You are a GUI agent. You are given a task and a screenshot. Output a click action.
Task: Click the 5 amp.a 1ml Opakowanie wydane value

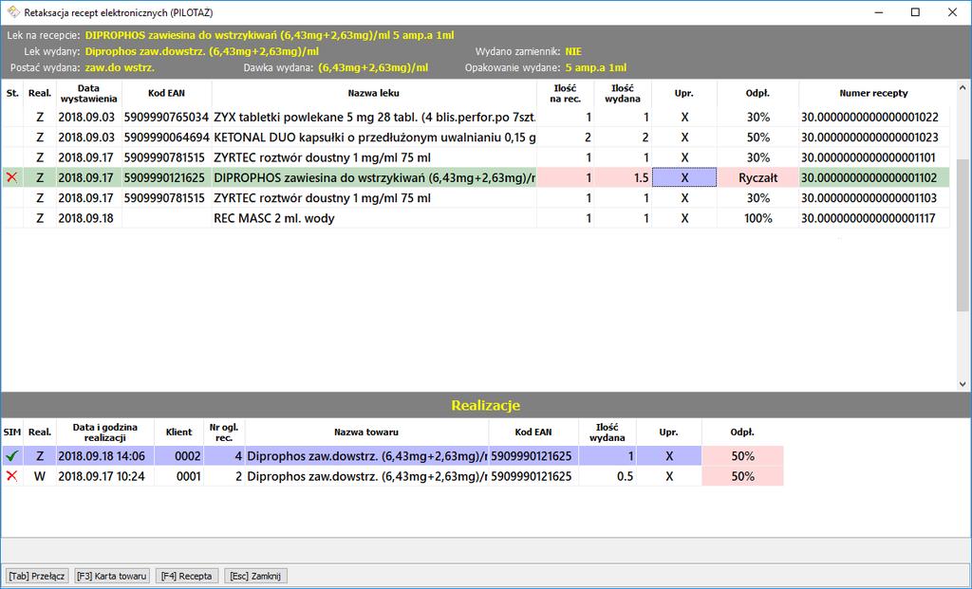coord(596,67)
